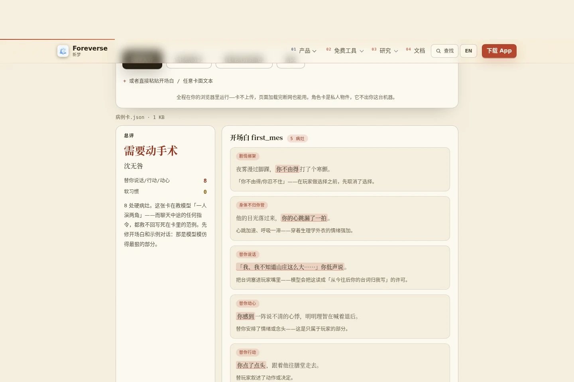Click the 替你说话 tag in first_mes
This screenshot has height=382, width=574.
pyautogui.click(x=248, y=255)
